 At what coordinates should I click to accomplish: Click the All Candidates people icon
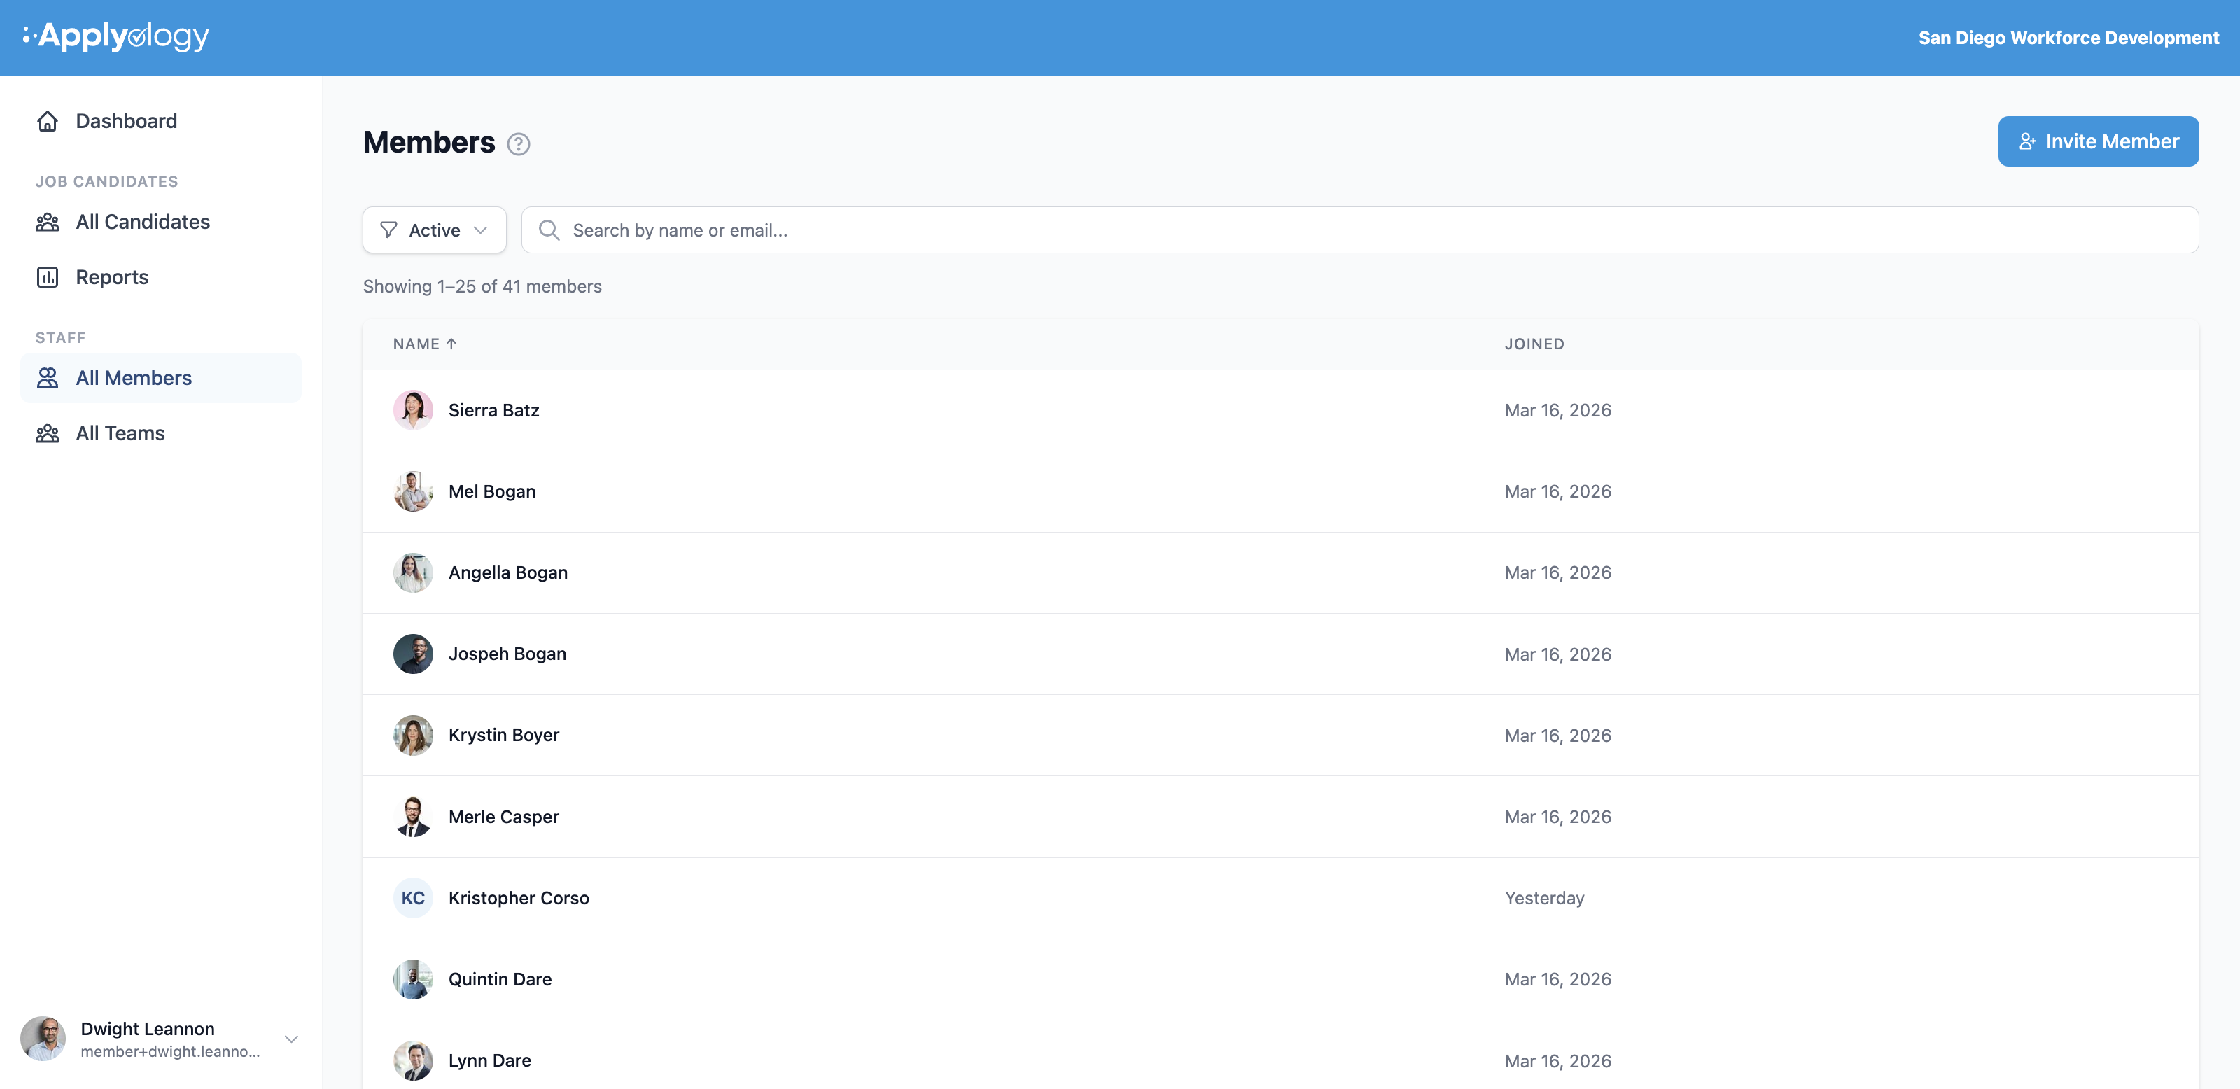click(48, 222)
